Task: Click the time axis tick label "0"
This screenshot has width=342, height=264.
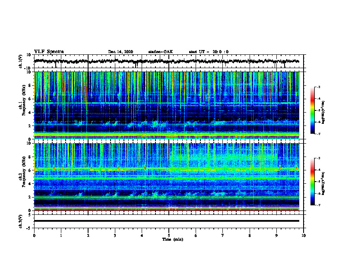Action: [x=34, y=236]
